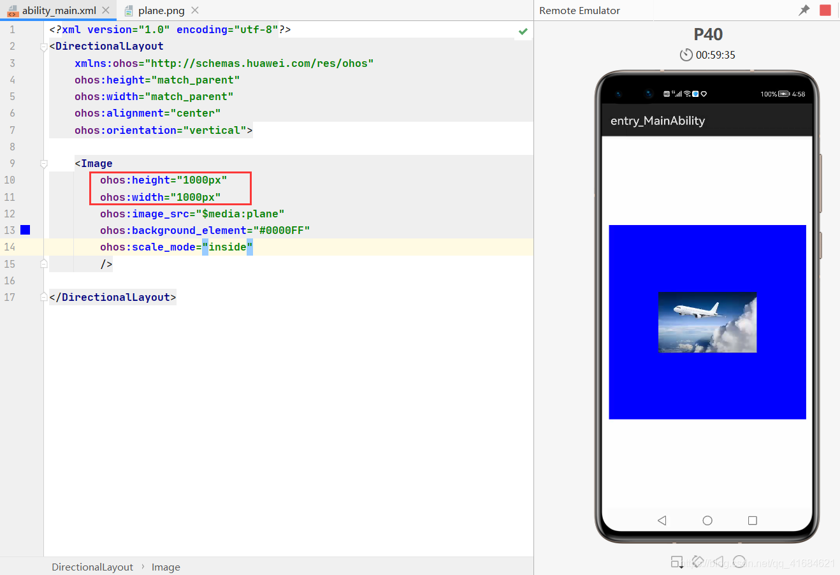Click the P40 device name label
Image resolution: width=840 pixels, height=575 pixels.
pos(708,34)
